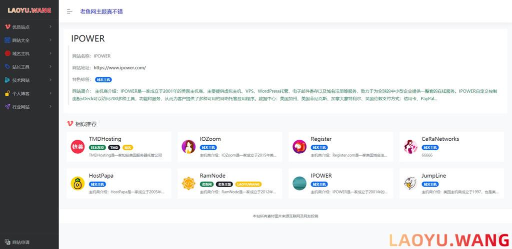Expand the 网站大全 chevron arrow
Viewport: 512px width, 249px height.
(x=50, y=40)
